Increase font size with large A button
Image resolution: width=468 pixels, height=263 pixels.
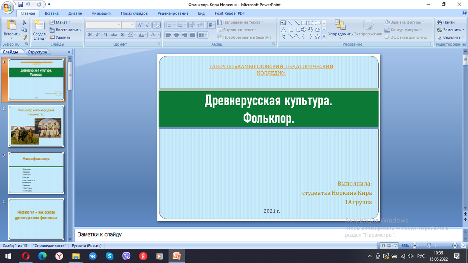[x=140, y=25]
